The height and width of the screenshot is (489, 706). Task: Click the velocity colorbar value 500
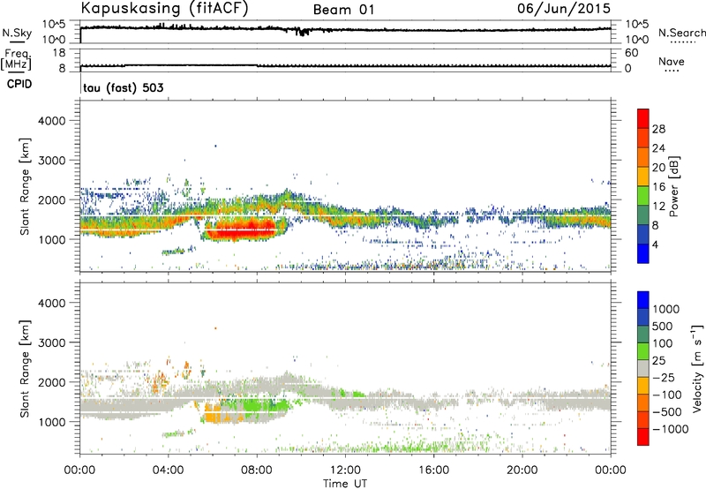point(663,327)
